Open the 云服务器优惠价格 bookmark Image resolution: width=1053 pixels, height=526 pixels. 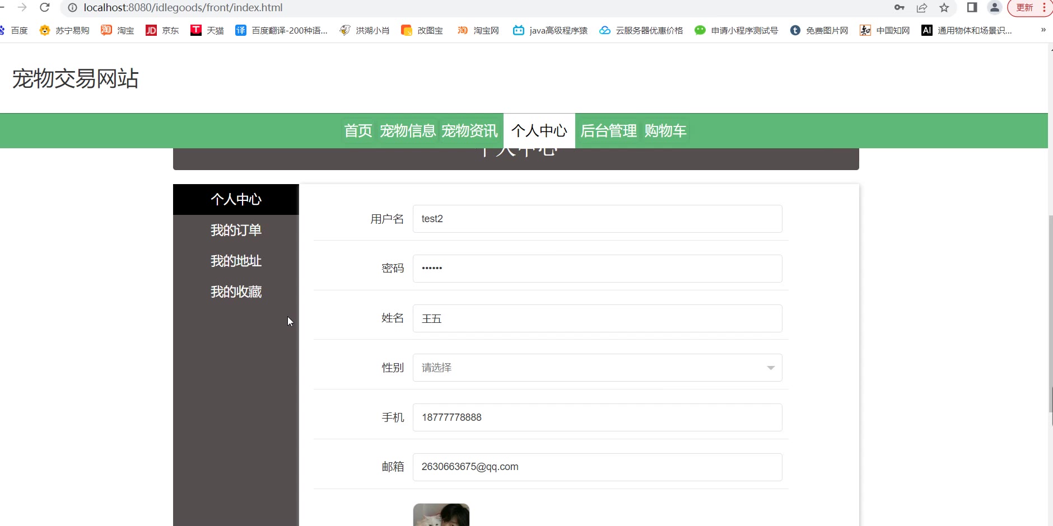(641, 30)
